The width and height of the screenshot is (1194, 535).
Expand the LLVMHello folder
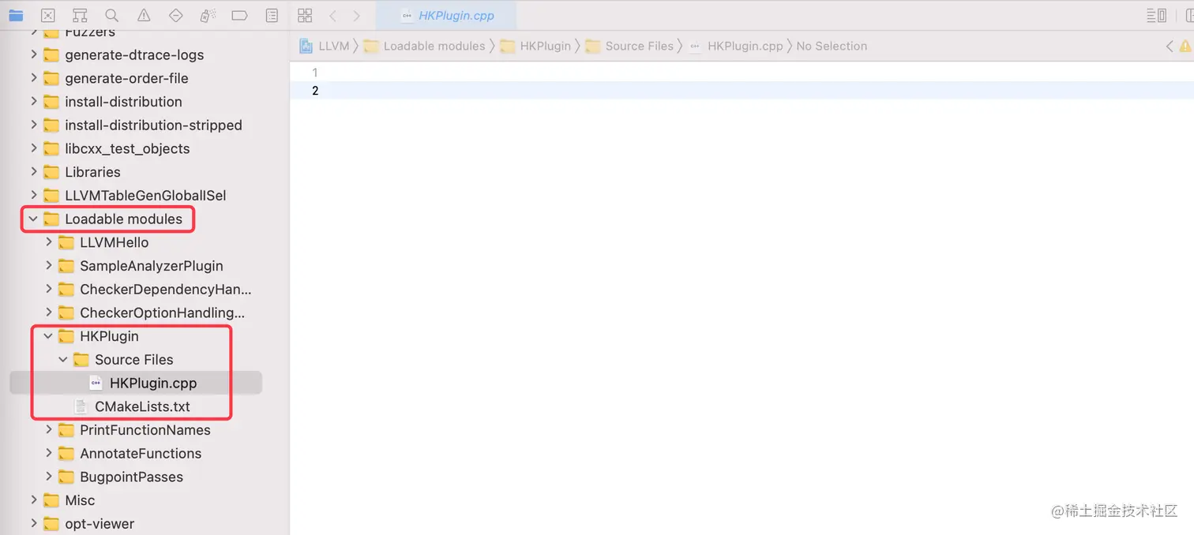(x=48, y=242)
